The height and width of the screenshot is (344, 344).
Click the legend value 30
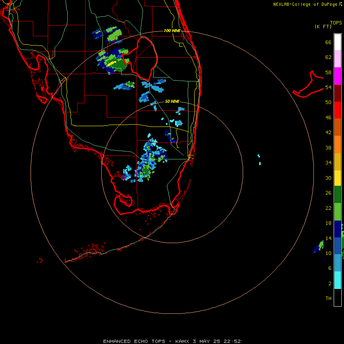pos(328,178)
